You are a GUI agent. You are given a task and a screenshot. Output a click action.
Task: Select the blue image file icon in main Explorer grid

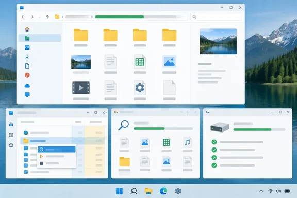tap(169, 61)
